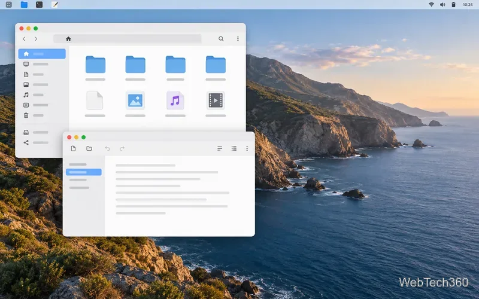Close the editor window

[69, 138]
